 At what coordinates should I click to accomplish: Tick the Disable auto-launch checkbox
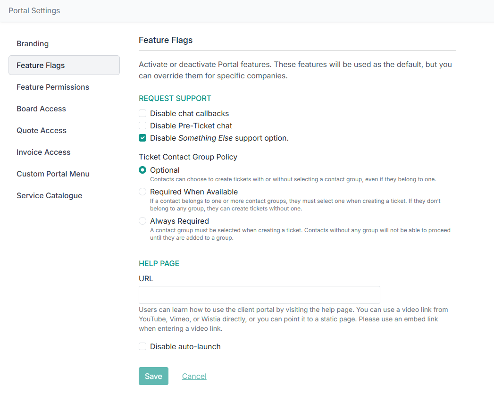pyautogui.click(x=142, y=347)
